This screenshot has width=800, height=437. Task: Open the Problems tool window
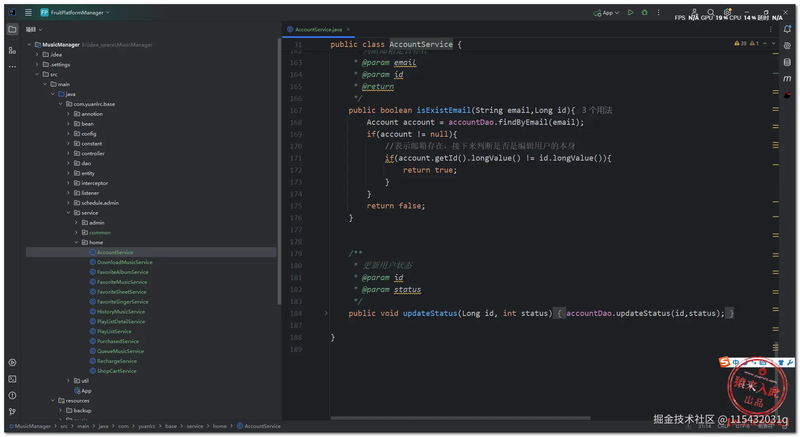tap(12, 395)
